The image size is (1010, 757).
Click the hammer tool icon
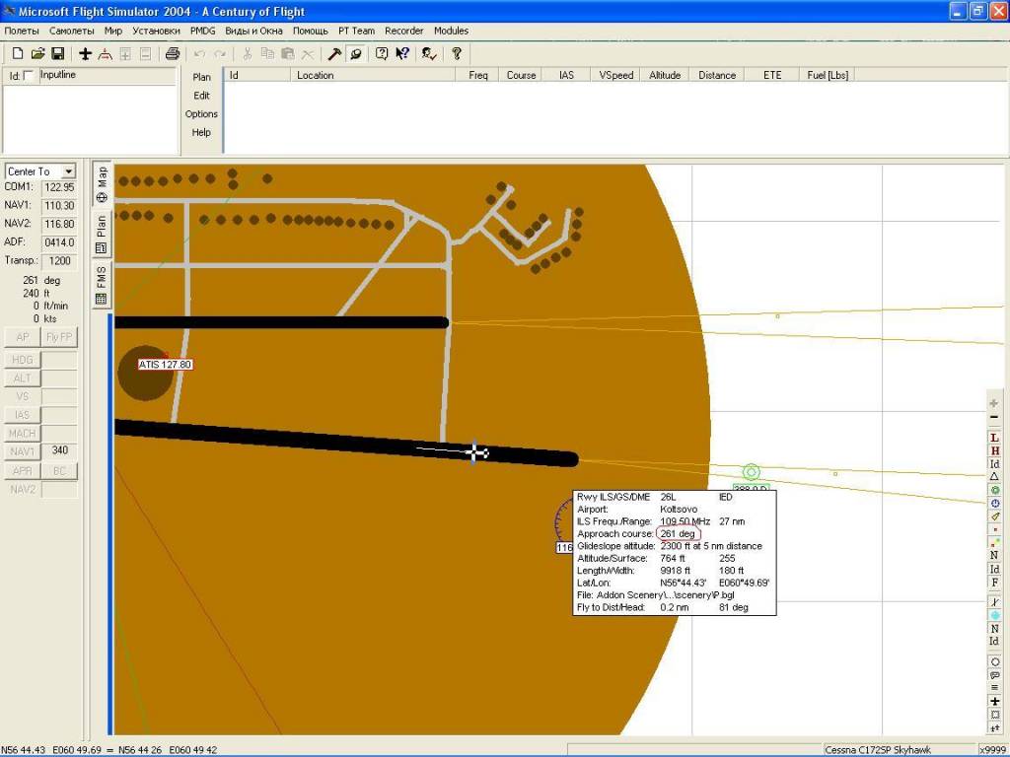click(x=334, y=53)
